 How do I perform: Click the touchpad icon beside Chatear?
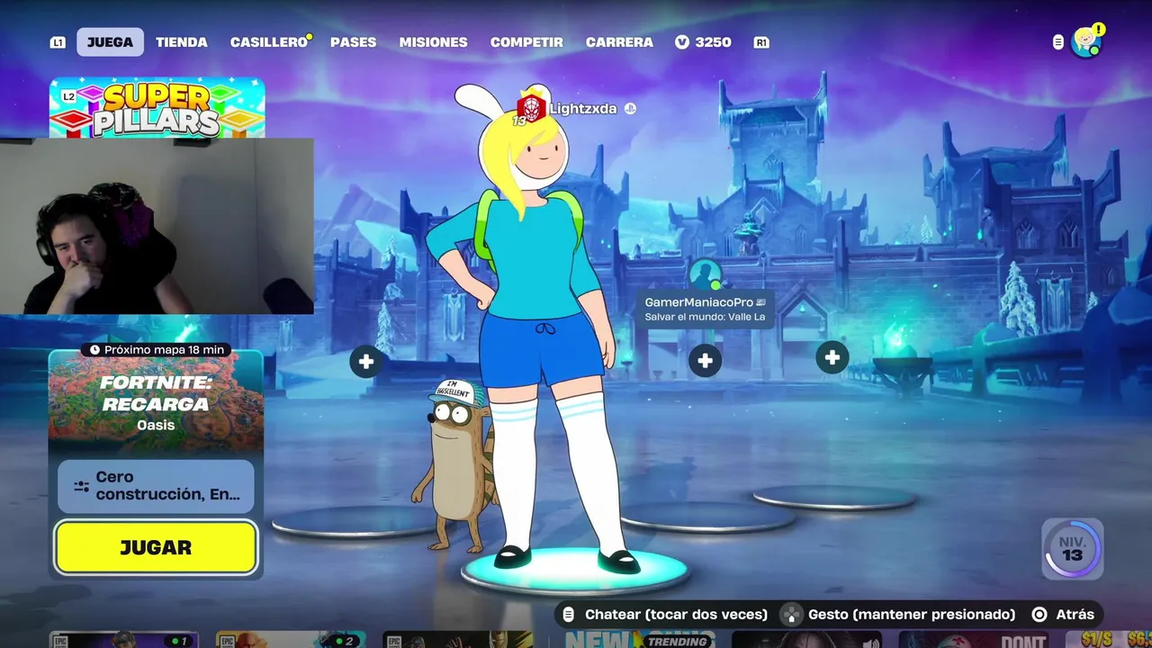click(x=568, y=615)
